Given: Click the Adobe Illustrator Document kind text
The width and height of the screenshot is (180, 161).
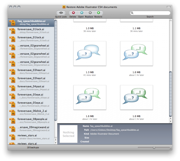Looking at the screenshot, I should [x=105, y=134].
